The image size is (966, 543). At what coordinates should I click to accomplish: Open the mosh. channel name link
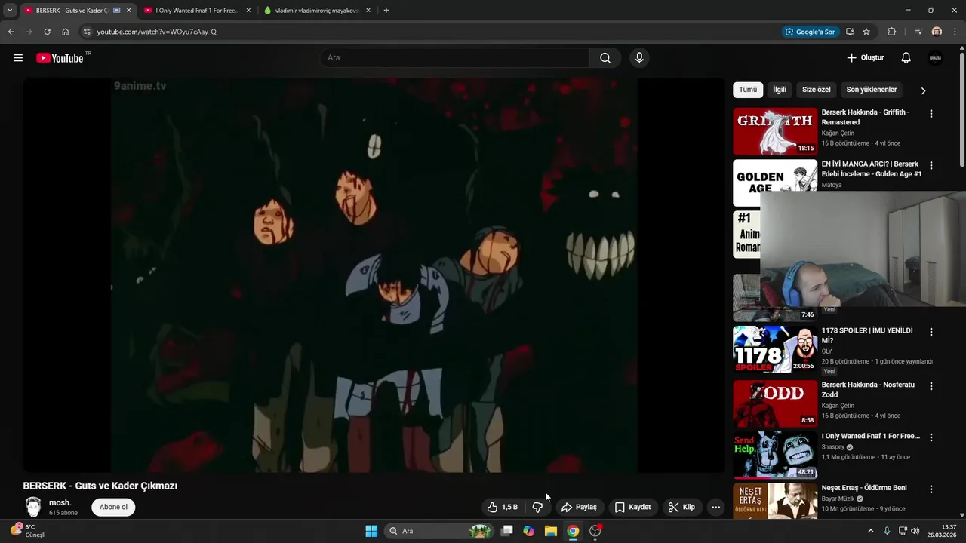pos(60,503)
